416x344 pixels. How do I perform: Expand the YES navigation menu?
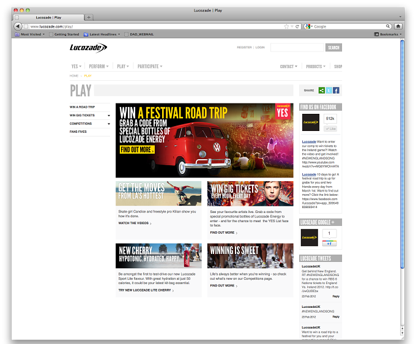tap(76, 66)
